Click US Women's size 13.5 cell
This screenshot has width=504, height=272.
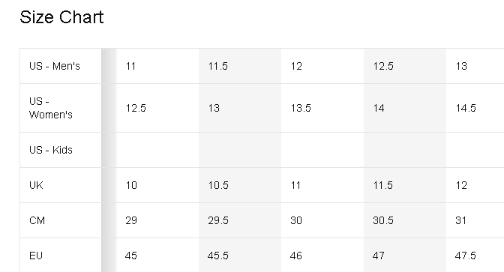coord(322,108)
